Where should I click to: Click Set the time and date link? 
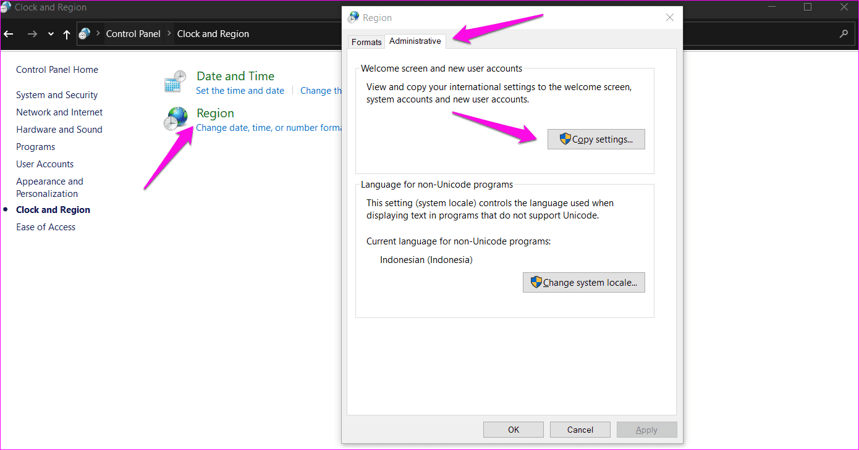pyautogui.click(x=240, y=91)
